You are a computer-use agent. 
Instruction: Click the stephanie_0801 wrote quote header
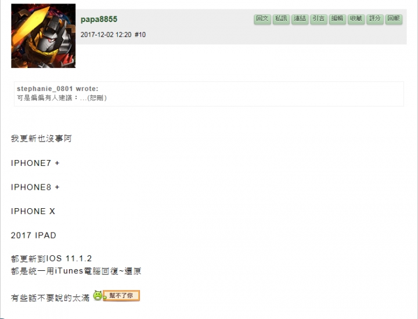[x=57, y=89]
